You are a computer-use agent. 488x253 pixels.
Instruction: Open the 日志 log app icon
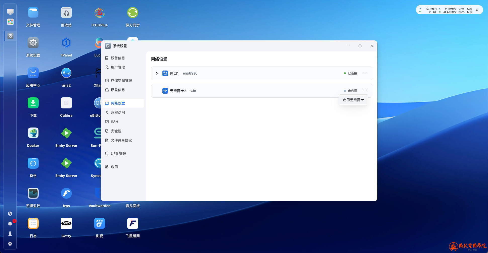pyautogui.click(x=33, y=223)
